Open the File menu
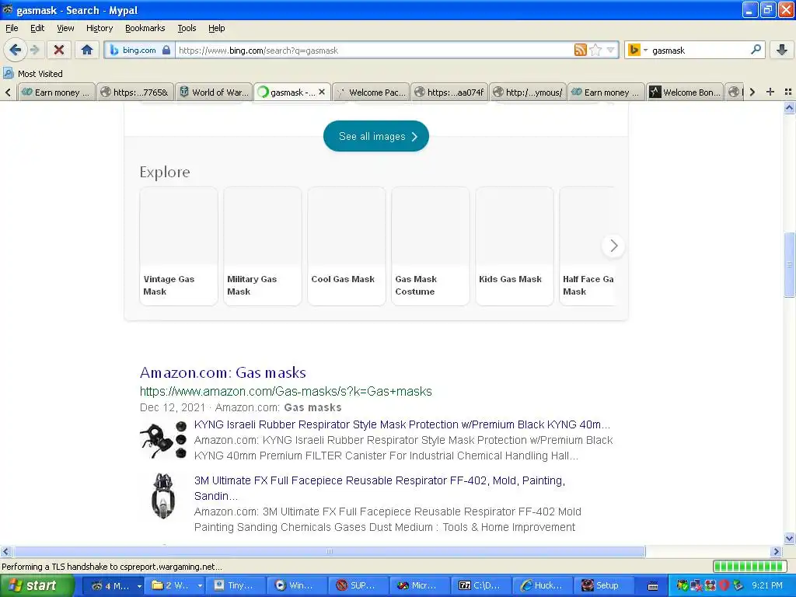Viewport: 796px width, 597px height. tap(12, 28)
